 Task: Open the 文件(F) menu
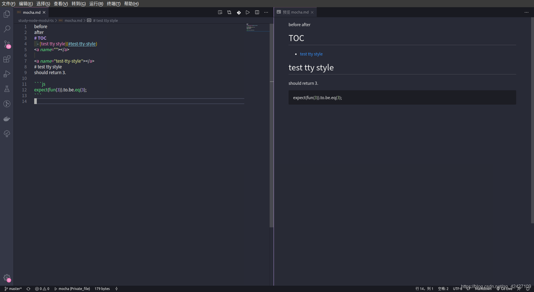point(8,4)
